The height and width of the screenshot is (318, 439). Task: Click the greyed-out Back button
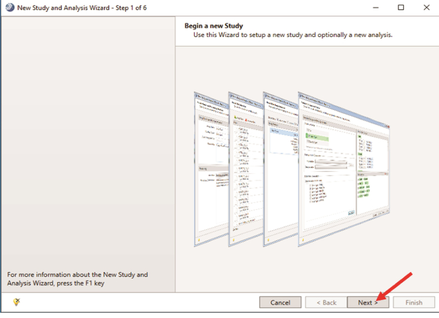click(326, 302)
